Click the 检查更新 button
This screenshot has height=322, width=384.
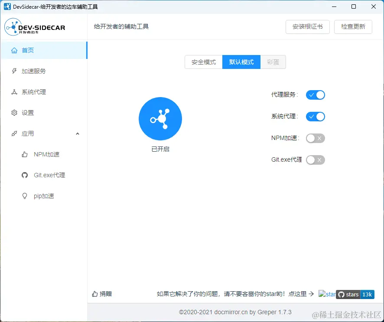point(353,27)
